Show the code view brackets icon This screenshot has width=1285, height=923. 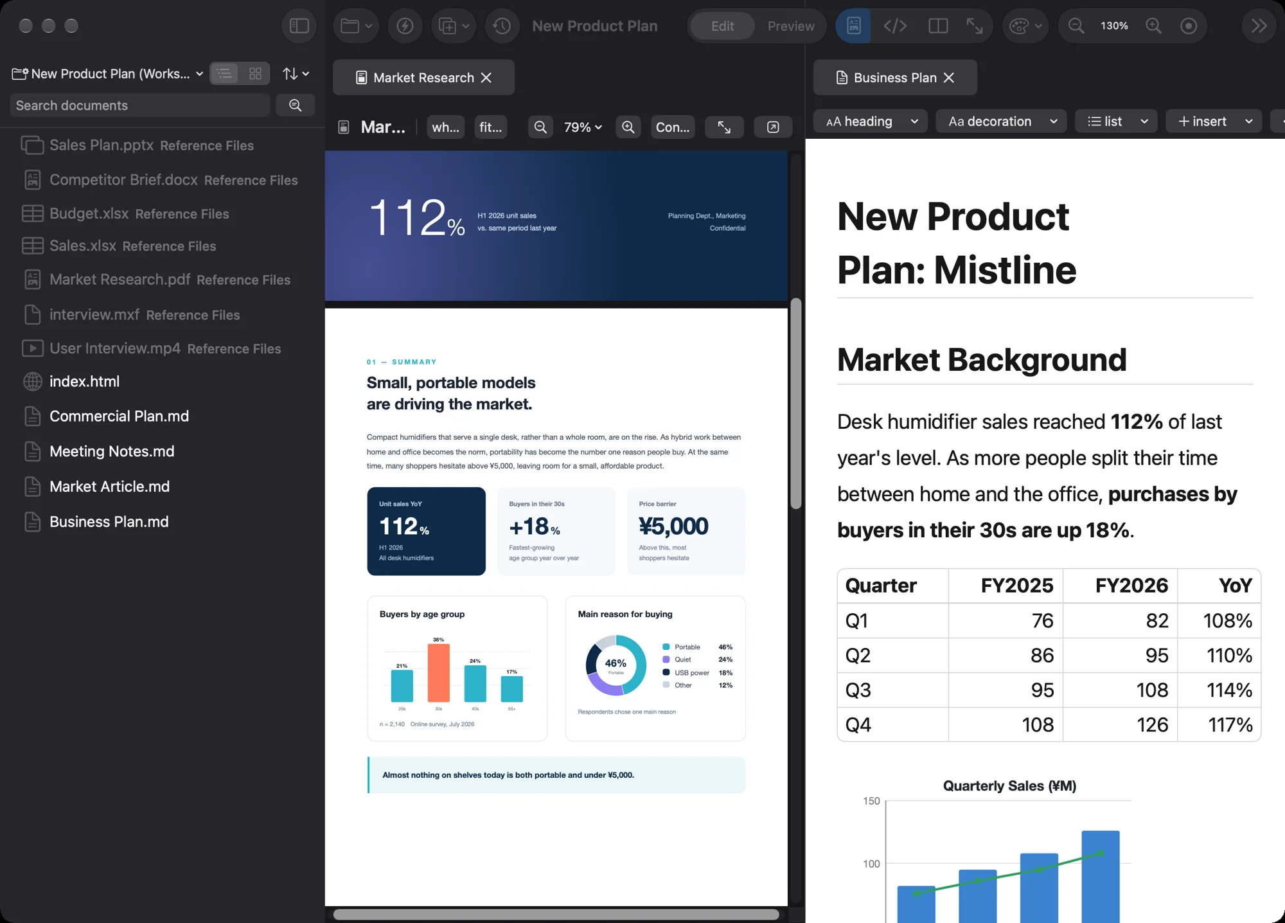tap(895, 26)
